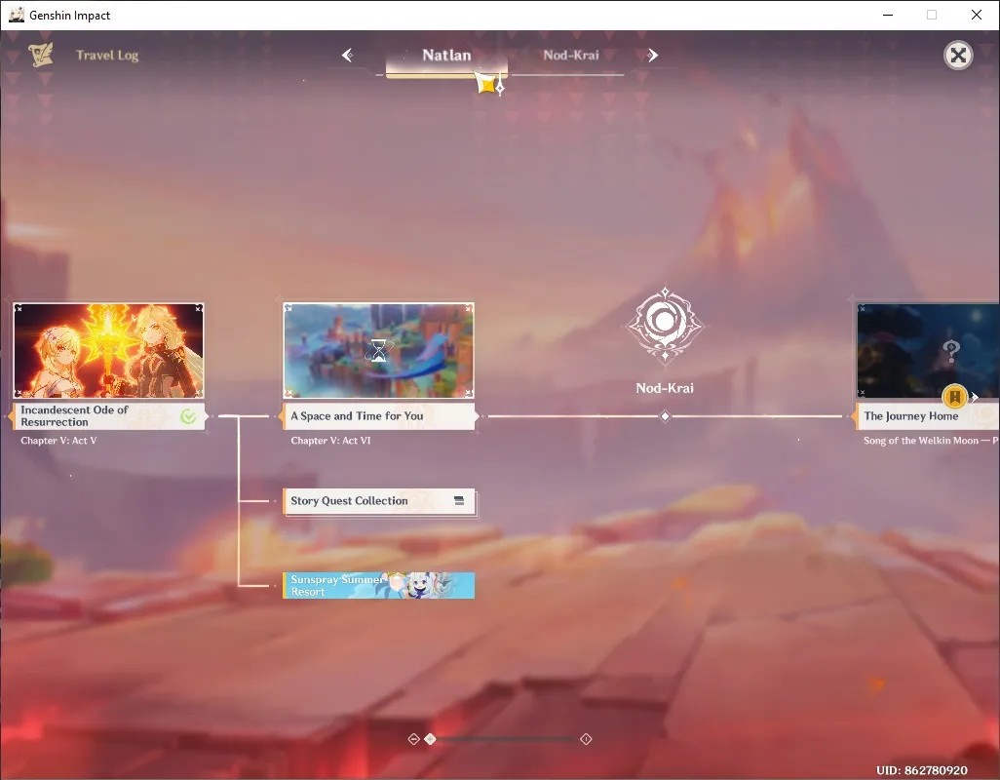
Task: Click the right end marker of bottom scrollbar
Action: pos(586,738)
